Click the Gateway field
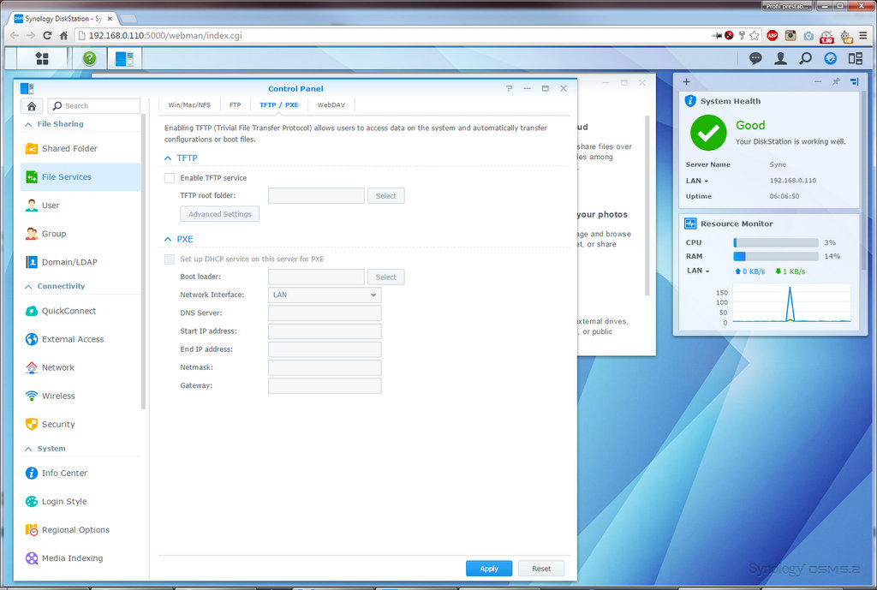The image size is (877, 590). pyautogui.click(x=325, y=386)
